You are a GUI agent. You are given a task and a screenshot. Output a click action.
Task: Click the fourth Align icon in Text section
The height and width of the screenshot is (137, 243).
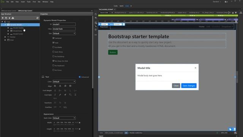[70, 86]
